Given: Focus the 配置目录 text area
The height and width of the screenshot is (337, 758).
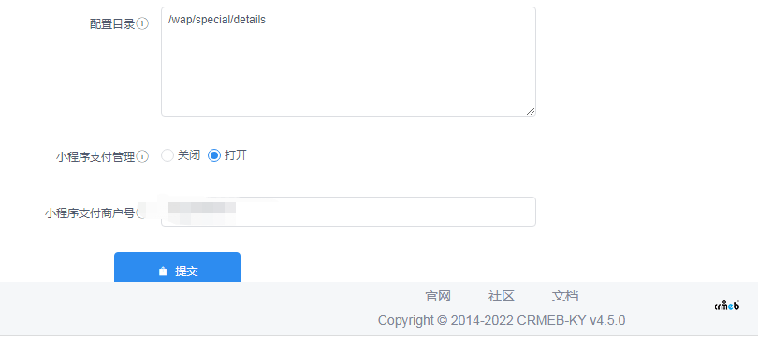Looking at the screenshot, I should tap(348, 62).
